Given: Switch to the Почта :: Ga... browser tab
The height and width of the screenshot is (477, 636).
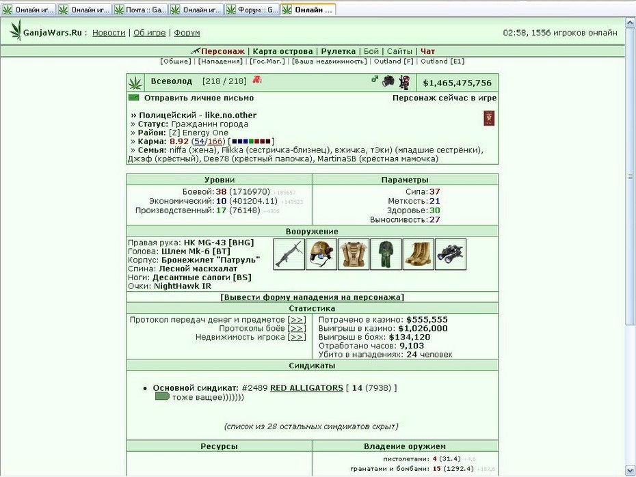Looking at the screenshot, I should [x=140, y=10].
